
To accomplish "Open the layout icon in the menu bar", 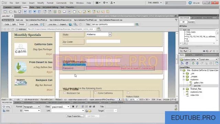I will point(98,3).
